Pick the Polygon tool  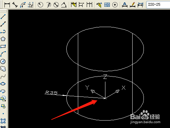point(3,39)
